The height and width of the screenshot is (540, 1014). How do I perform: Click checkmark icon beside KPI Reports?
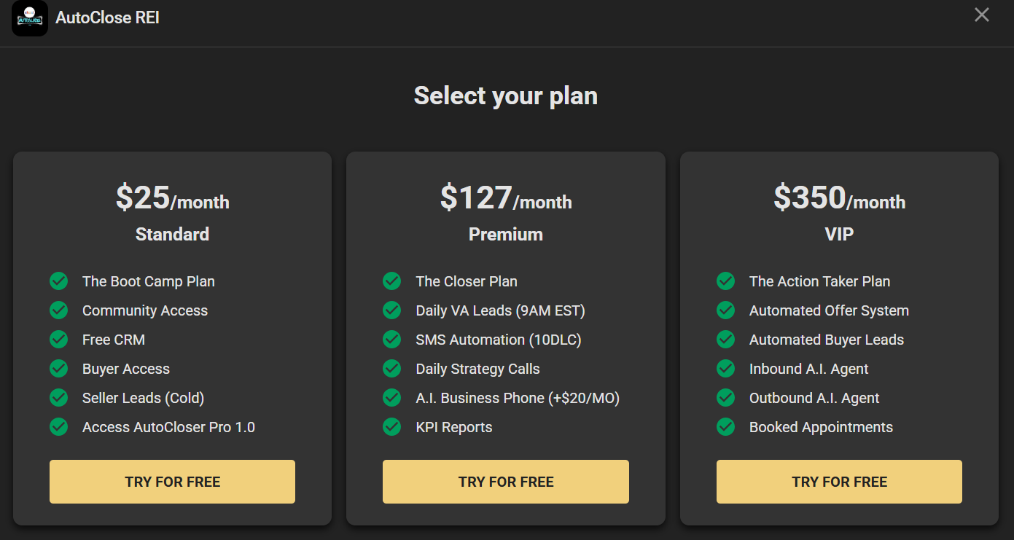click(392, 427)
